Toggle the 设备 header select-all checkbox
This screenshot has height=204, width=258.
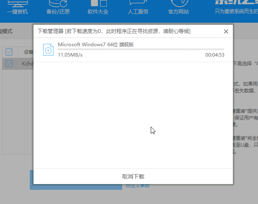(9, 52)
